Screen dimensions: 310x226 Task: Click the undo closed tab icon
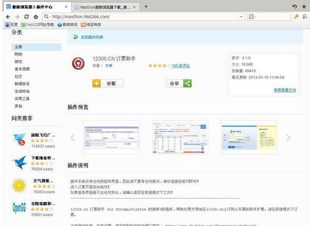pos(295,6)
